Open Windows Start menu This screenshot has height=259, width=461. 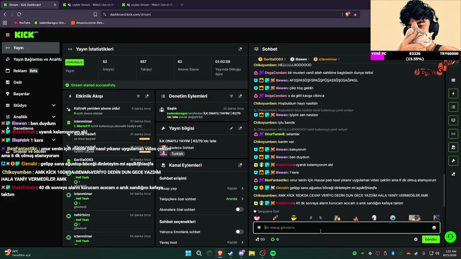pyautogui.click(x=188, y=253)
